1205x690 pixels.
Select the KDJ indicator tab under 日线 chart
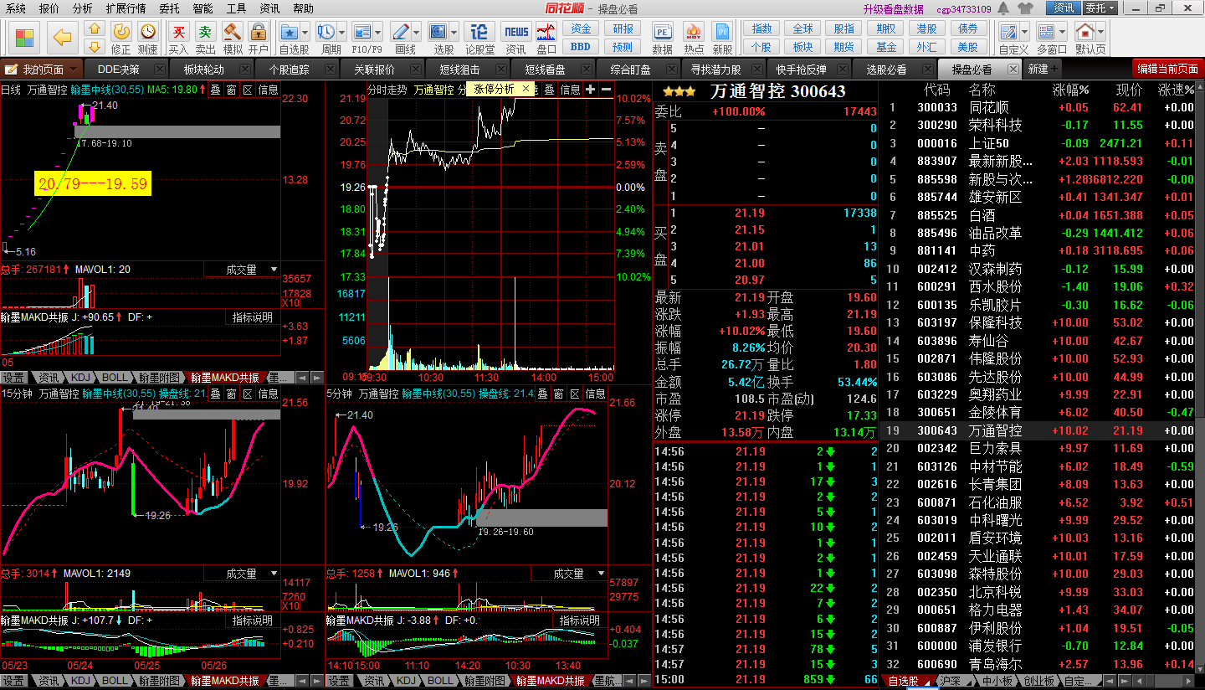point(80,377)
